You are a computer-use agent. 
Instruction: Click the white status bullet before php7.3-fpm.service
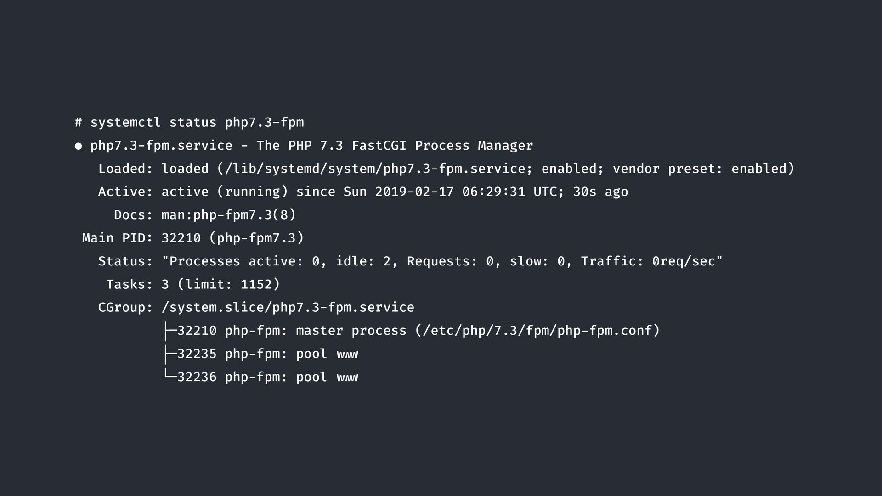pos(79,147)
